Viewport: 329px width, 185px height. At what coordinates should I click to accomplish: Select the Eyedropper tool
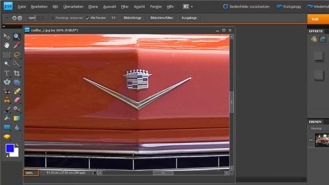coord(16,45)
